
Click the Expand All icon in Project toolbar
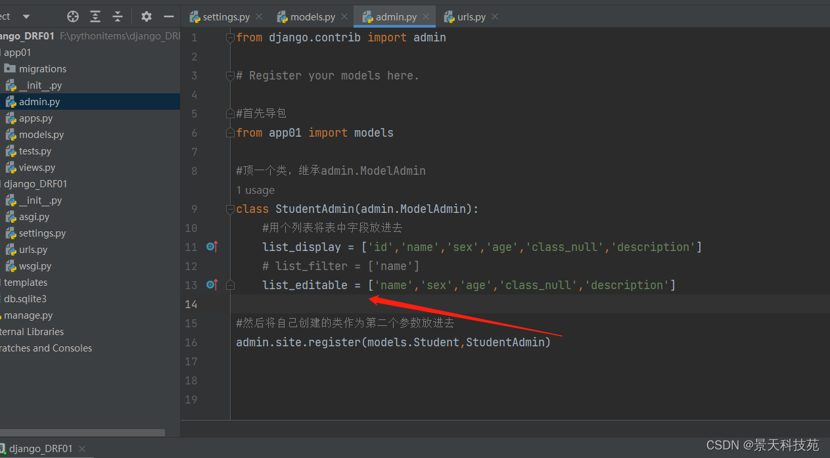coord(96,16)
